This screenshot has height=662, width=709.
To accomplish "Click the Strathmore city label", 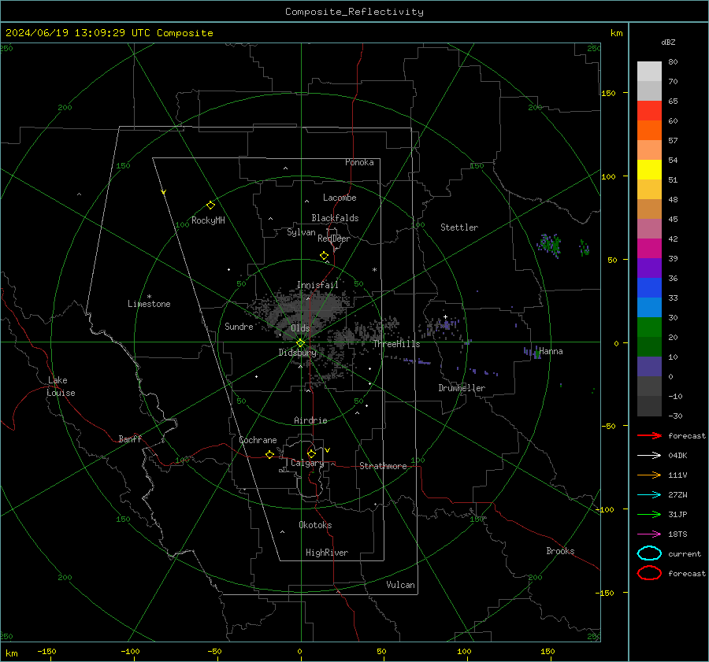I will click(x=383, y=466).
